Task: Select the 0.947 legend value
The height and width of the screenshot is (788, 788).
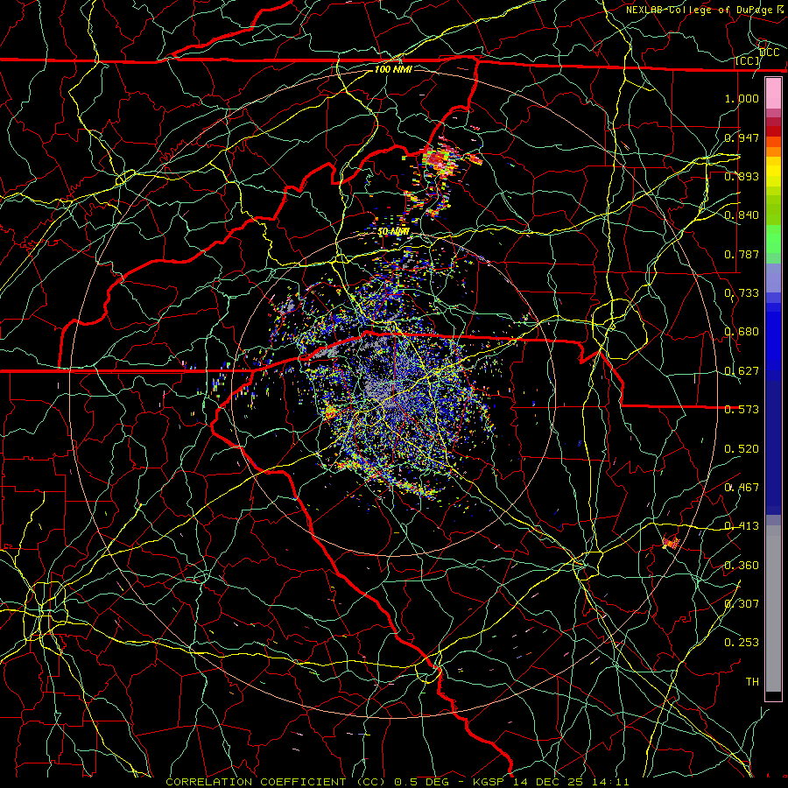Action: click(x=742, y=137)
